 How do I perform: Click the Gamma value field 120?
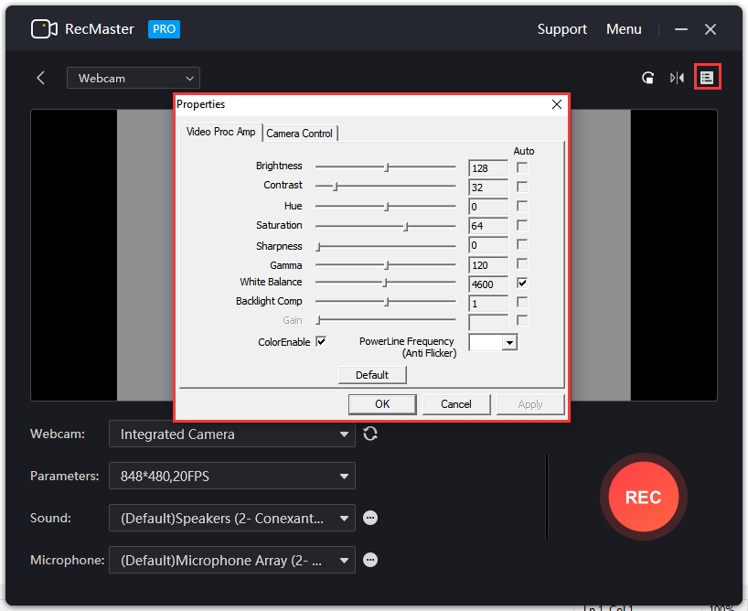(x=488, y=265)
